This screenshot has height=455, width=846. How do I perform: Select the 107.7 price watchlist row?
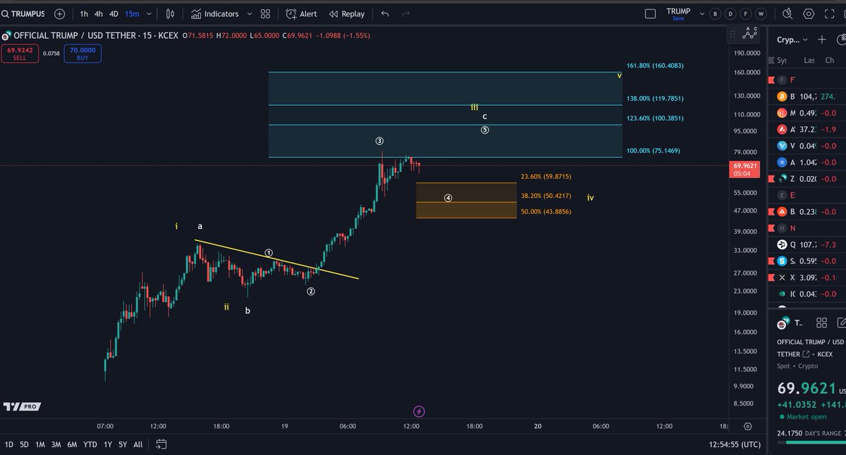point(807,244)
